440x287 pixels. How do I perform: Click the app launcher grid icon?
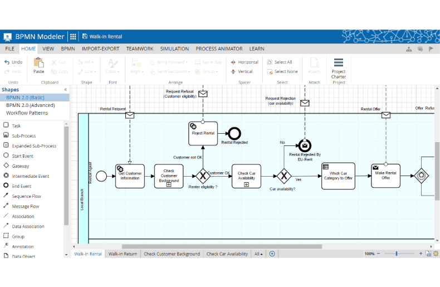[x=73, y=37]
